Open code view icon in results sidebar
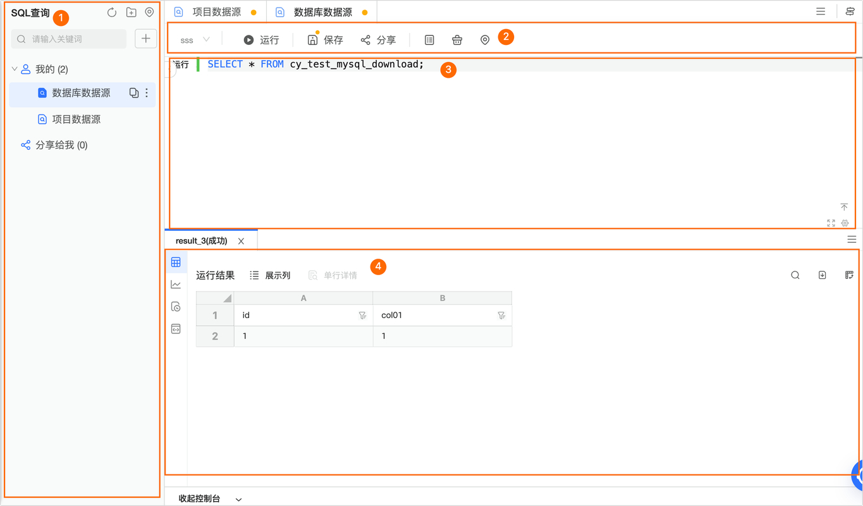Viewport: 863px width, 506px height. 176,328
